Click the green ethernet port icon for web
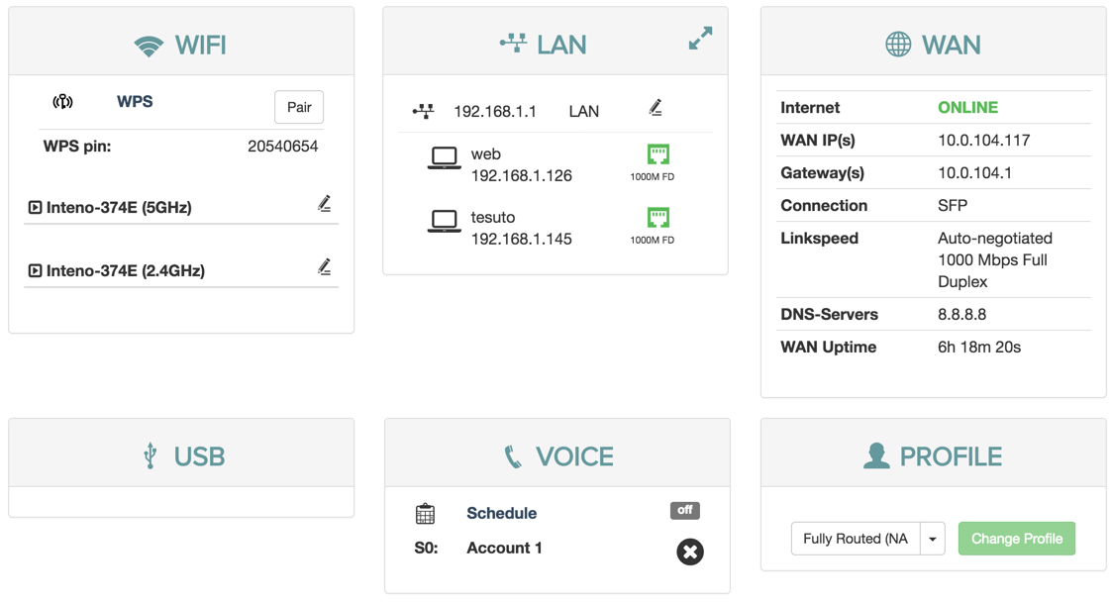The width and height of the screenshot is (1111, 604). pos(657,154)
